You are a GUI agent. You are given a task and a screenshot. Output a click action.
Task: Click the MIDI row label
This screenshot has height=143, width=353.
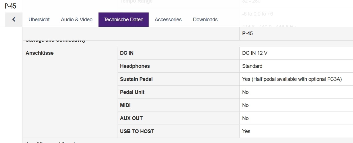tap(125, 105)
